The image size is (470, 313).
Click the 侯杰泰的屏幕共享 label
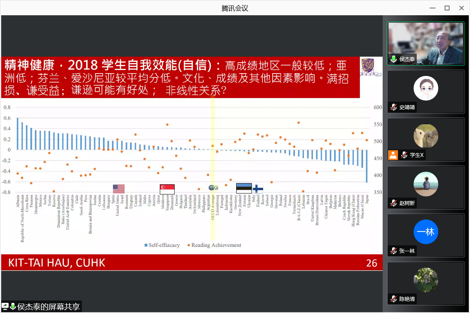[x=49, y=306]
